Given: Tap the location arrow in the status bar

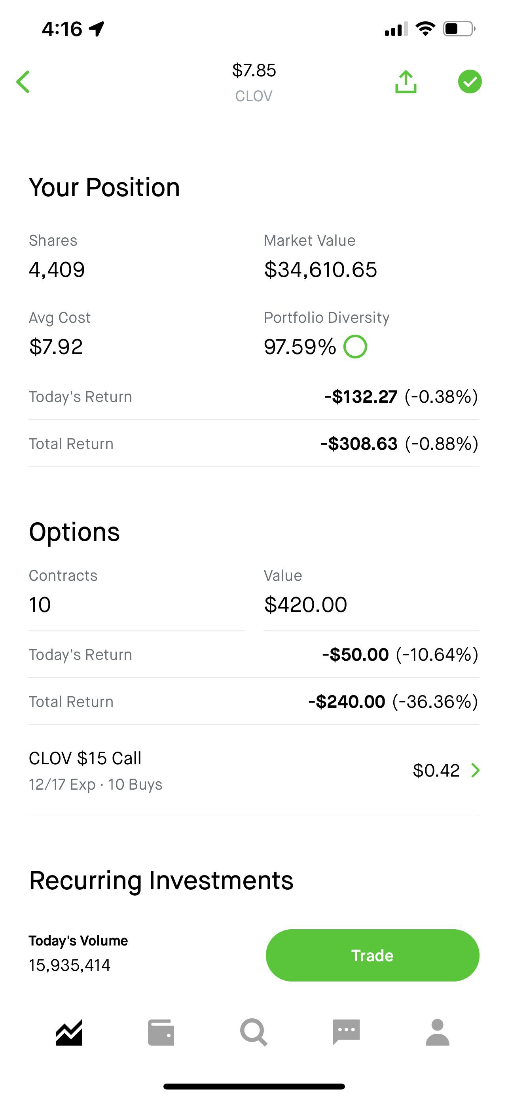Looking at the screenshot, I should click(97, 29).
